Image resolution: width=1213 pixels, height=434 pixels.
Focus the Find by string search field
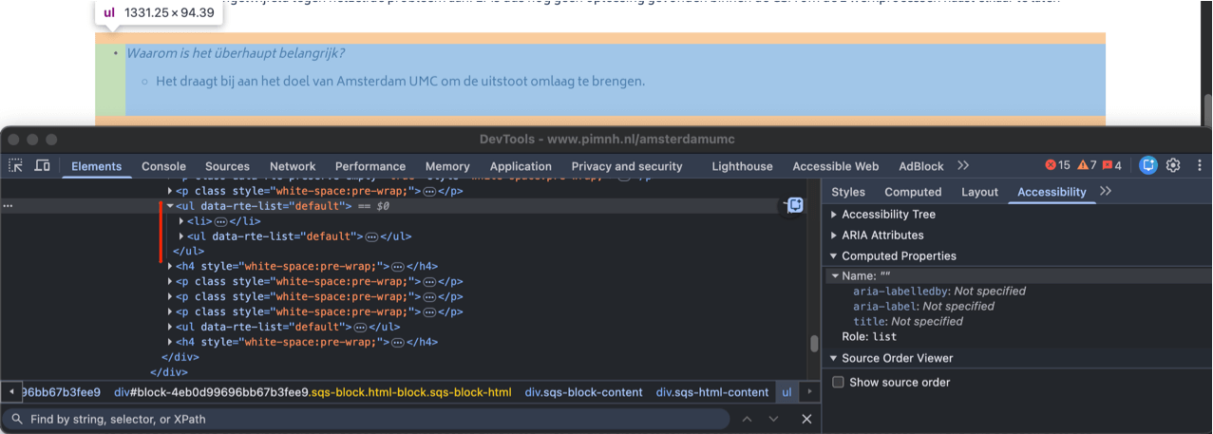(x=370, y=419)
